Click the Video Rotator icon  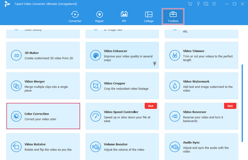(x=16, y=147)
